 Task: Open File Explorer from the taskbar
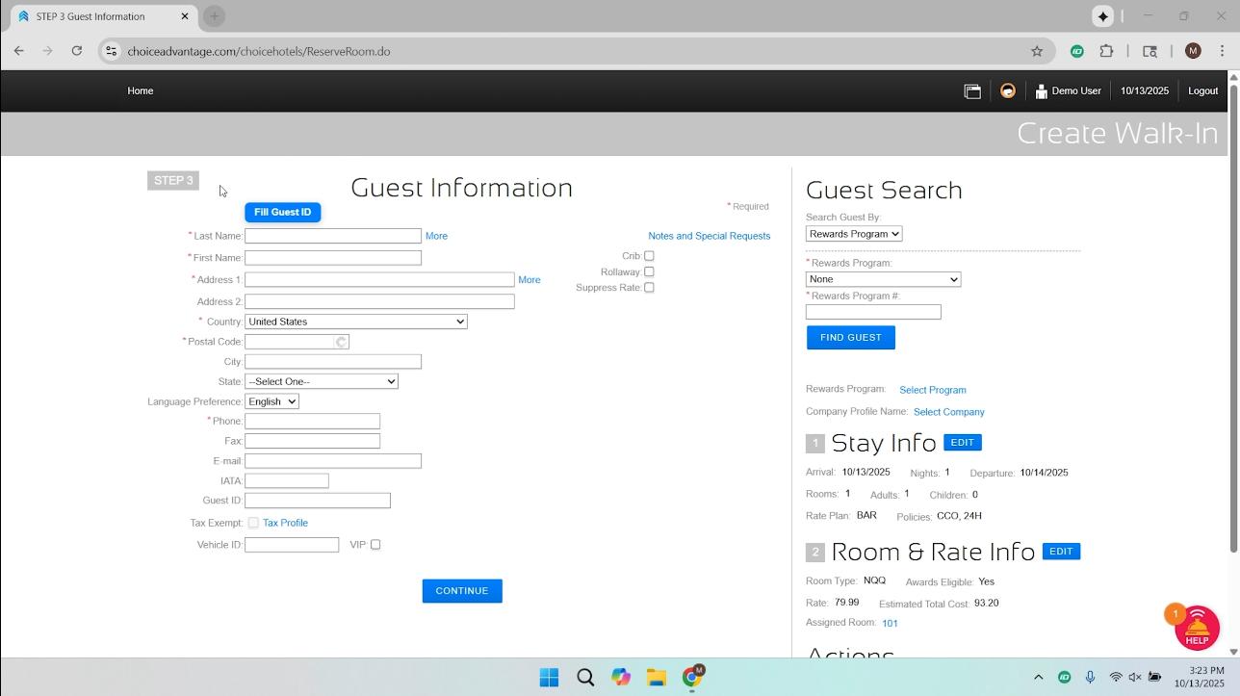(x=657, y=678)
